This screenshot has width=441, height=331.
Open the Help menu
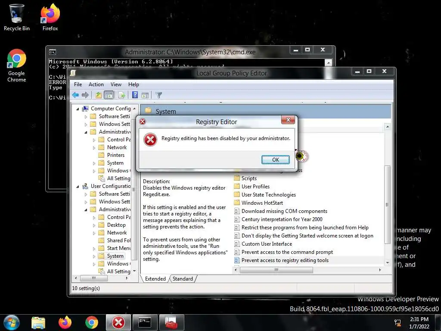[x=134, y=84]
